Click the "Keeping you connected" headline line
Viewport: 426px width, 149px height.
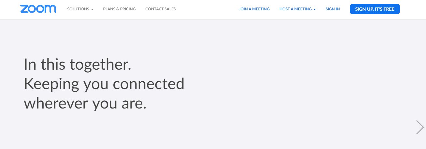click(x=104, y=84)
